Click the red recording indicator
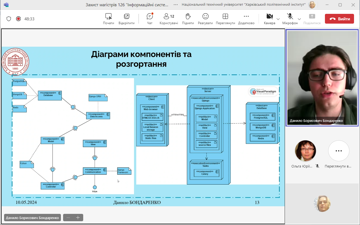Screen dimensions: 360x225 tap(18, 19)
